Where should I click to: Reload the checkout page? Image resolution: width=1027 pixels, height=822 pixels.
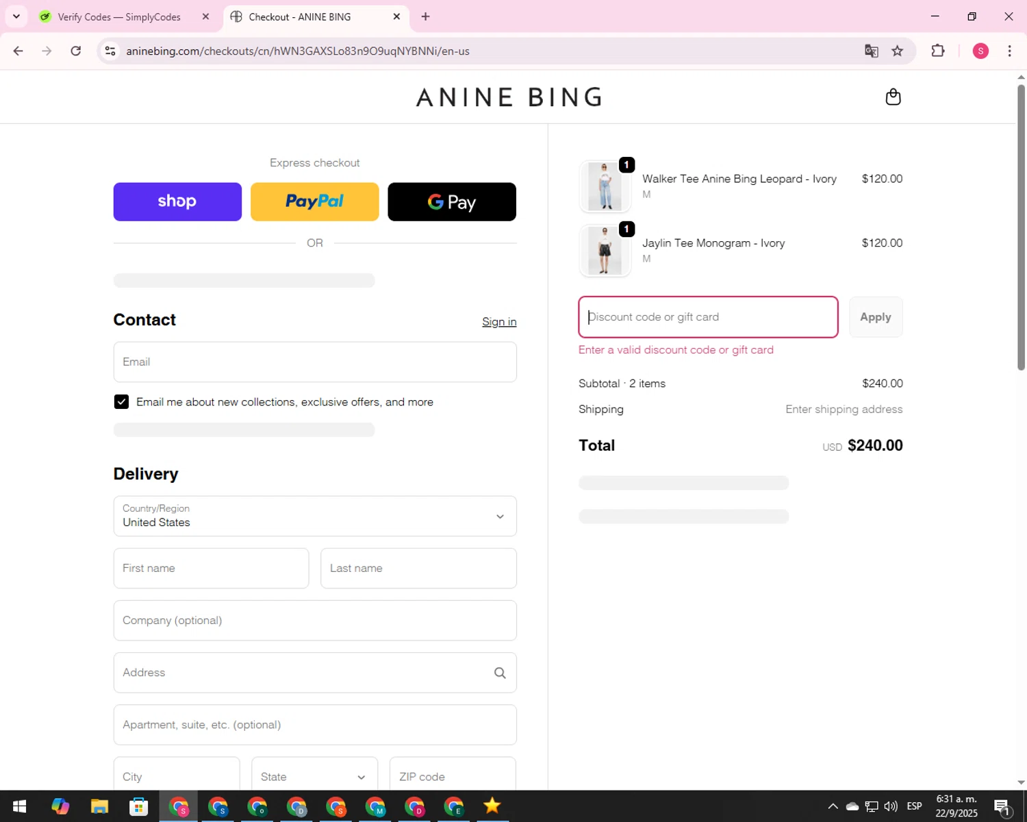[76, 51]
